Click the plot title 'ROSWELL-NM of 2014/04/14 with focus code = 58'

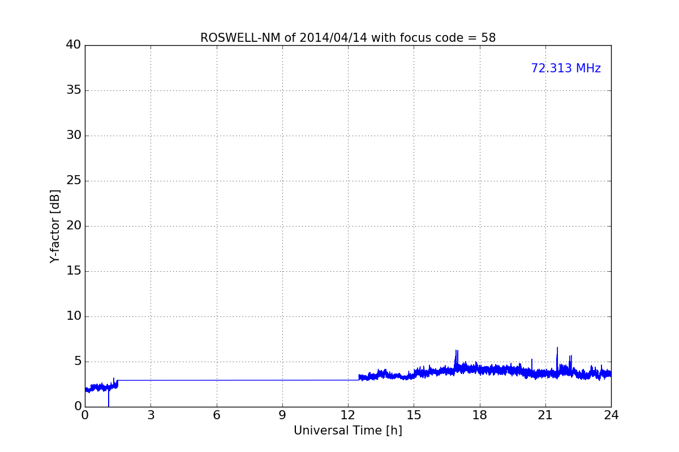tap(348, 38)
